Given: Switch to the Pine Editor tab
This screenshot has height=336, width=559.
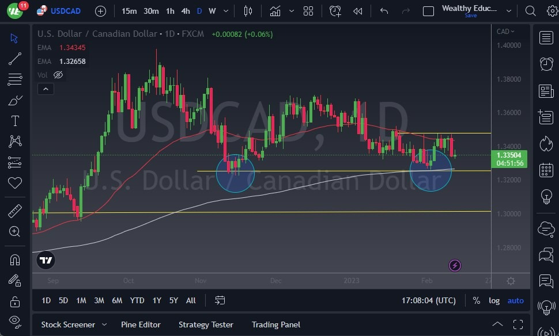Looking at the screenshot, I should pos(141,324).
